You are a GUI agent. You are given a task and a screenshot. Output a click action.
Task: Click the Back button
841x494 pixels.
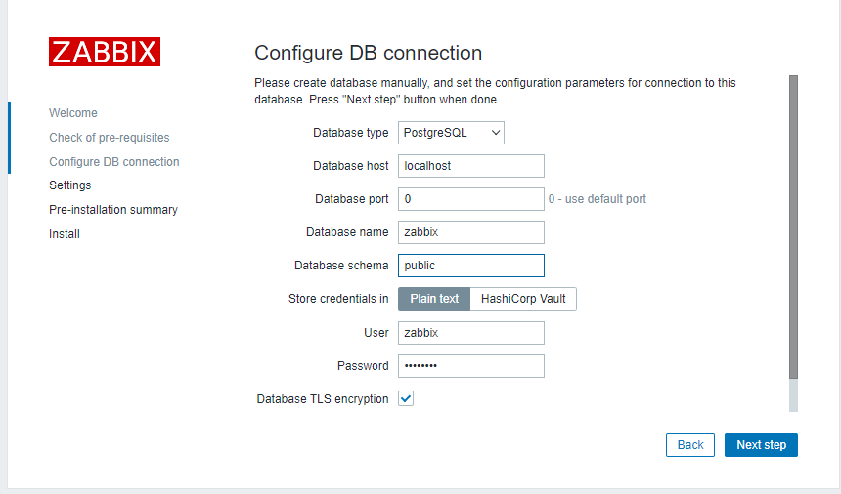[x=689, y=445]
